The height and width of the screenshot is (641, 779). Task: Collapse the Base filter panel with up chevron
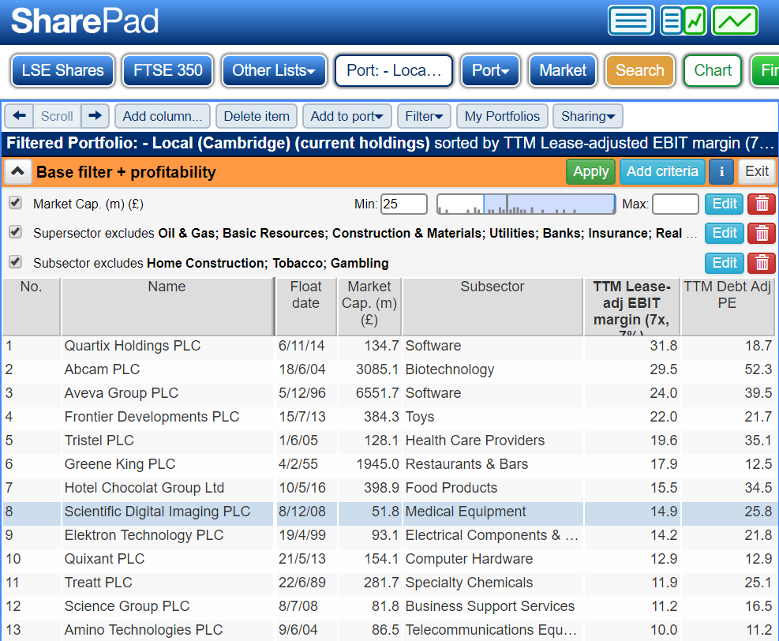[x=18, y=172]
